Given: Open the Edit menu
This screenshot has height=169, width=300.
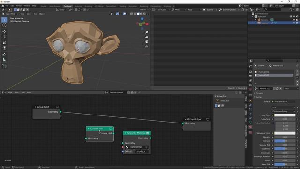Looking at the screenshot, I should click(12, 6).
